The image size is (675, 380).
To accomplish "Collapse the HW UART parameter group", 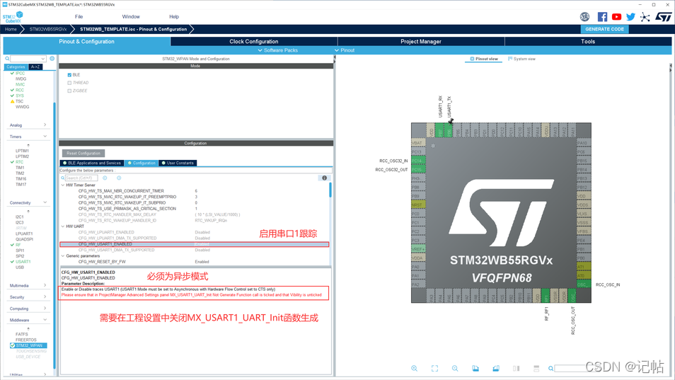I will [x=63, y=226].
